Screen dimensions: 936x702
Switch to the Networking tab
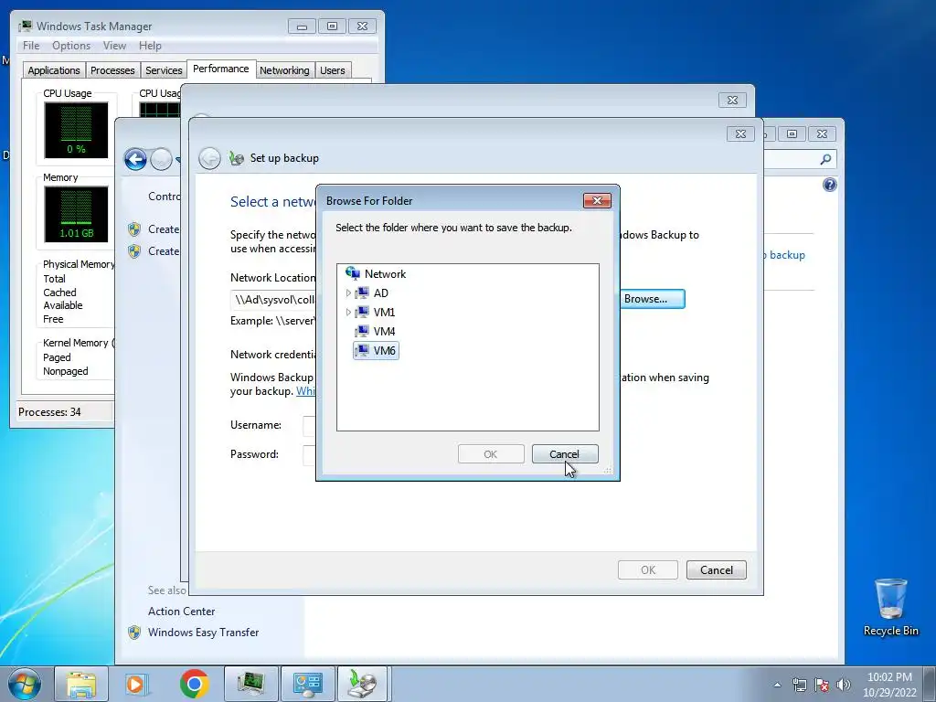284,70
